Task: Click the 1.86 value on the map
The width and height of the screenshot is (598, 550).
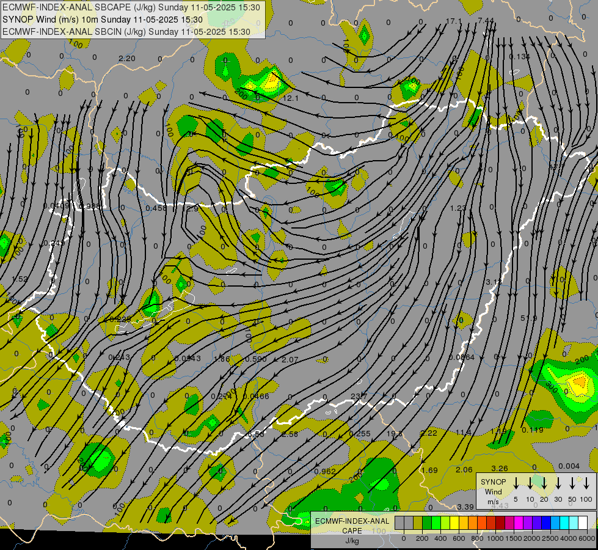Action: click(222, 359)
